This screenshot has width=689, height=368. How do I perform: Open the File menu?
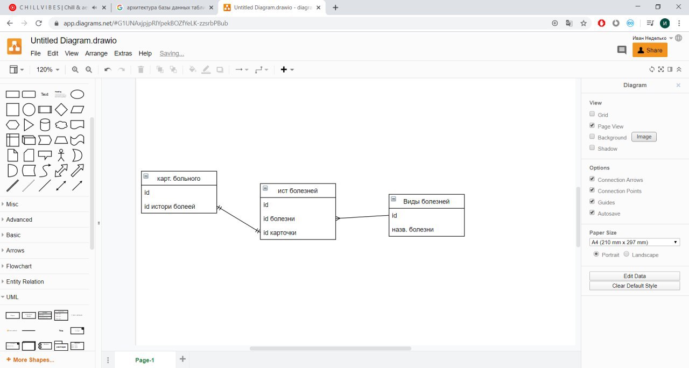(x=36, y=53)
